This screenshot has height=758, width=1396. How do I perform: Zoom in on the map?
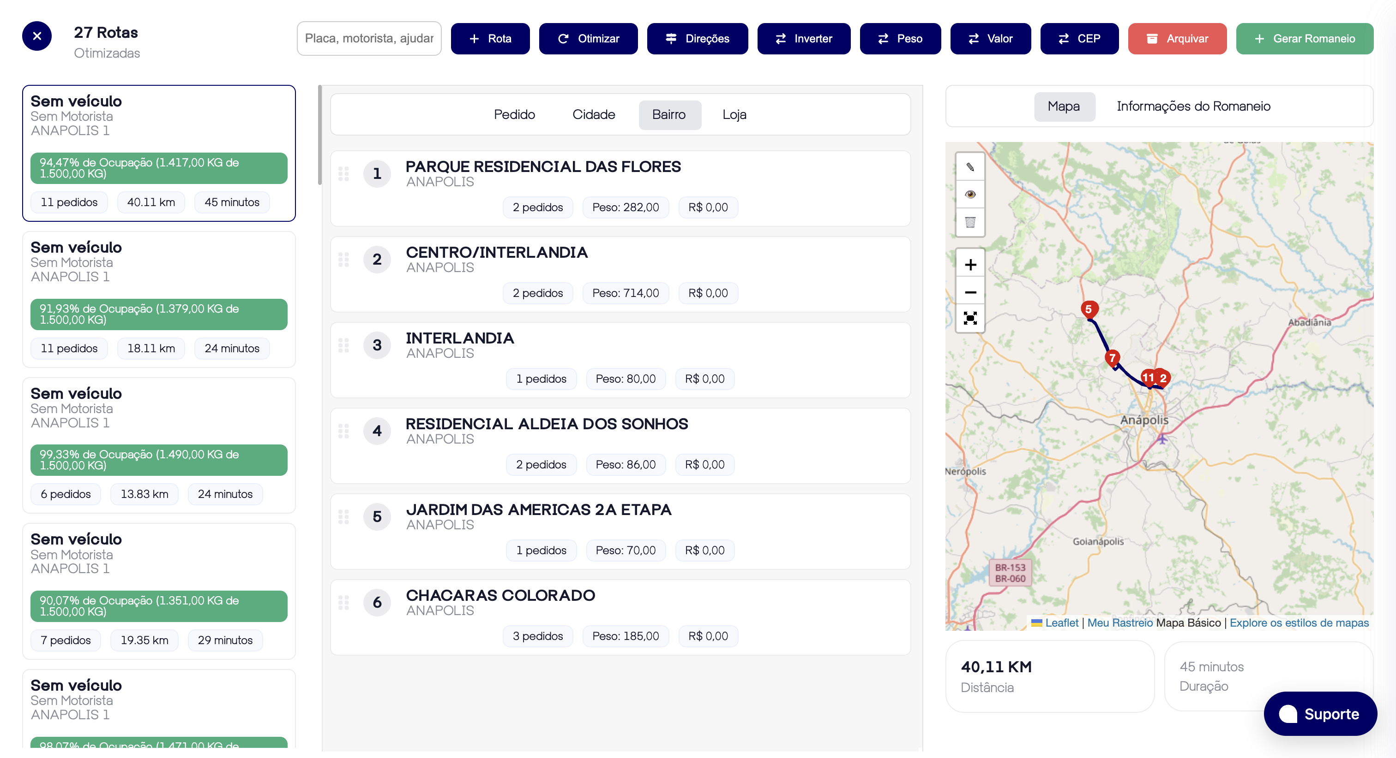click(x=970, y=265)
